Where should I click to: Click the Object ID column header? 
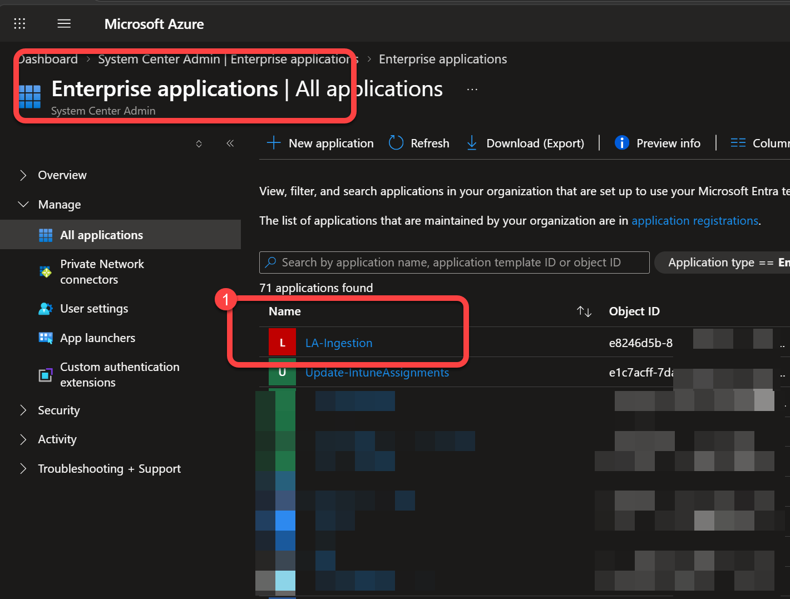[x=634, y=311]
